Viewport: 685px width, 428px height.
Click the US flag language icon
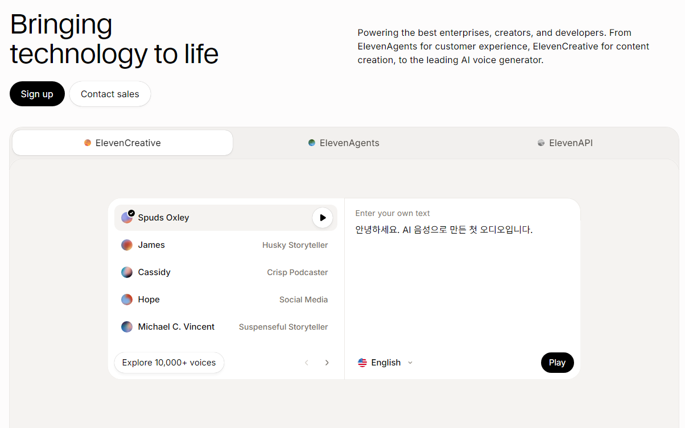coord(362,363)
